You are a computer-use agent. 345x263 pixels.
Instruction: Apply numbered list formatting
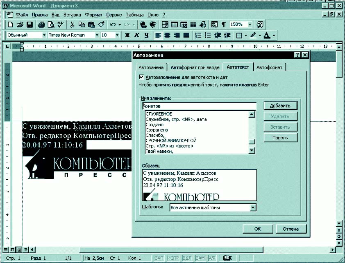(199, 36)
